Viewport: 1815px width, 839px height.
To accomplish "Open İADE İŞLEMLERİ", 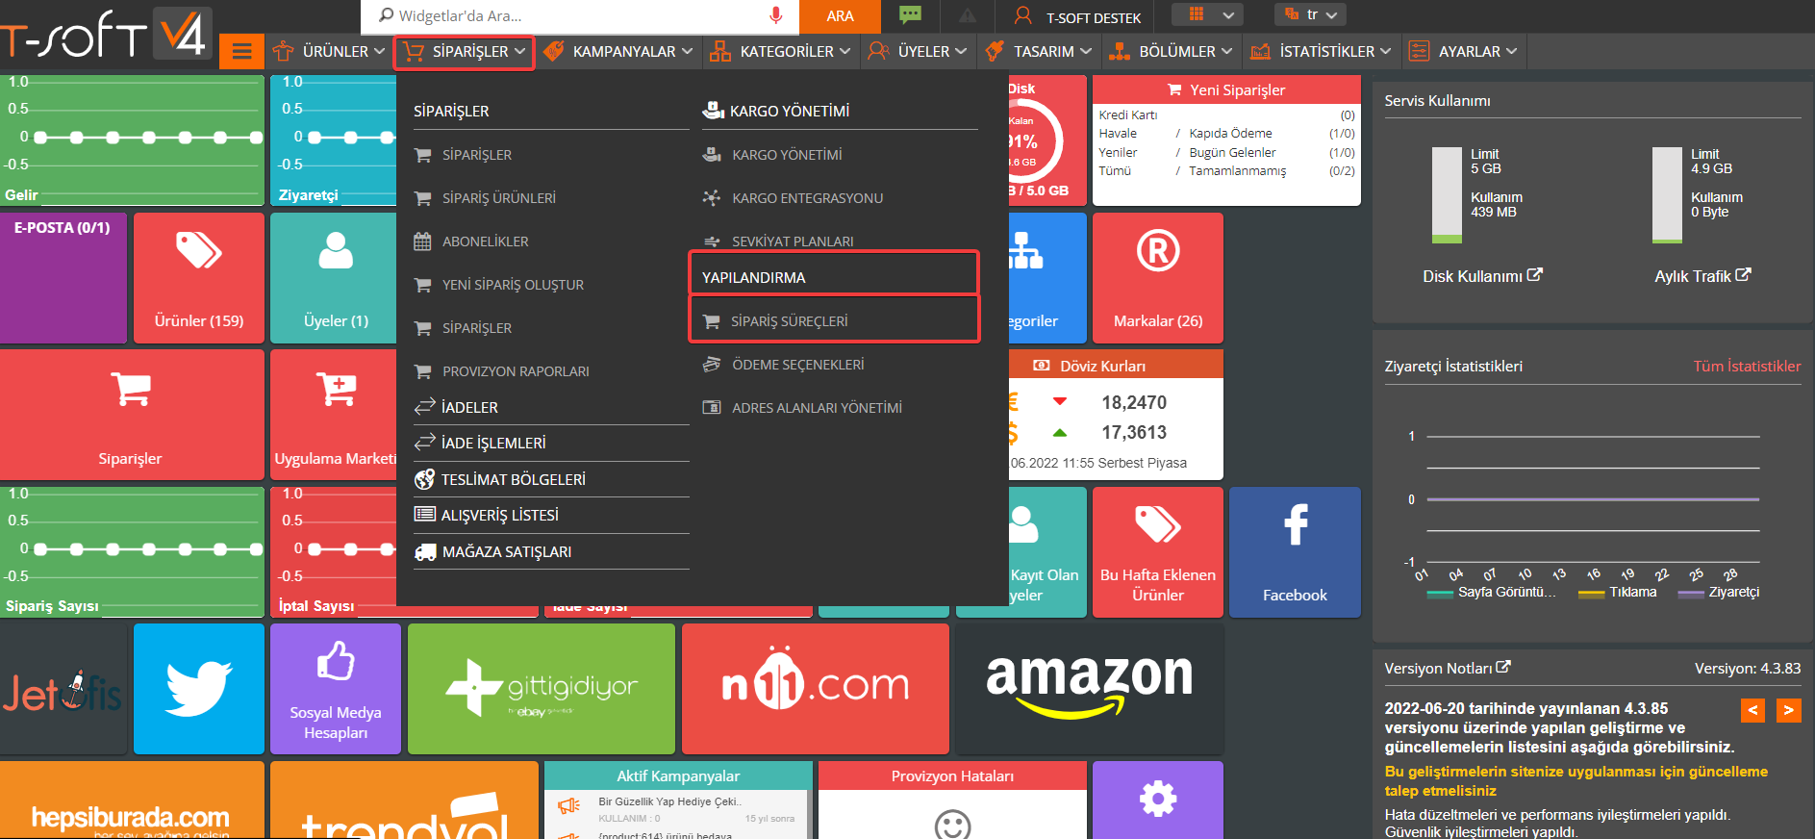I will point(480,443).
